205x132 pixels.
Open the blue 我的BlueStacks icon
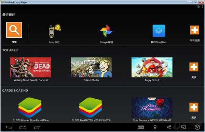point(159,31)
